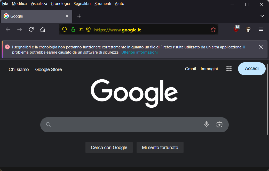Click the Accedi sign-in button
Image resolution: width=269 pixels, height=171 pixels.
(252, 69)
